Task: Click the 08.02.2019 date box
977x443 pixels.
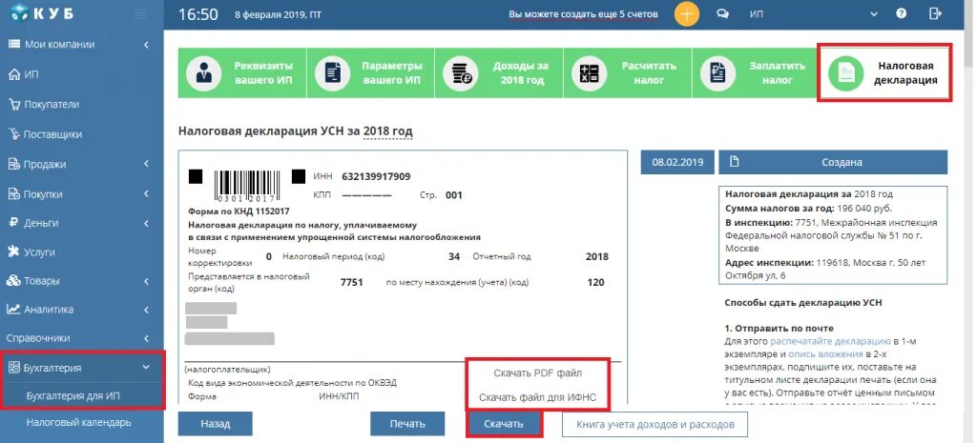Action: 677,162
